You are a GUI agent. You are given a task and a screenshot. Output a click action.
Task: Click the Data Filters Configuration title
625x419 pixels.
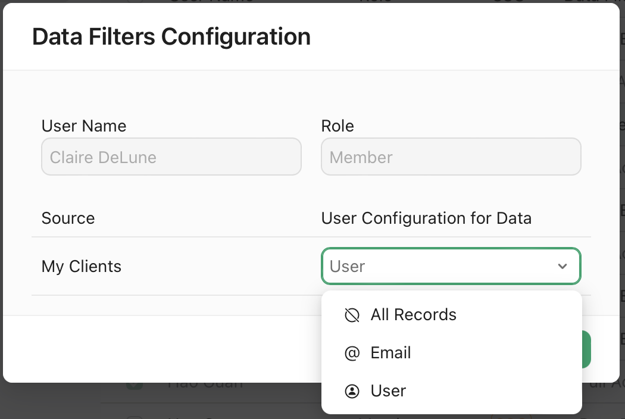tap(171, 36)
